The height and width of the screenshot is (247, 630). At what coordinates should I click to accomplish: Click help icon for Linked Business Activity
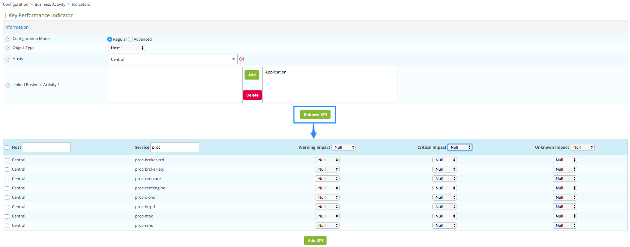[x=8, y=85]
